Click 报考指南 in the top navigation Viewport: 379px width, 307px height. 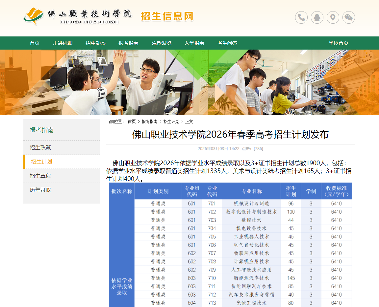(128, 43)
